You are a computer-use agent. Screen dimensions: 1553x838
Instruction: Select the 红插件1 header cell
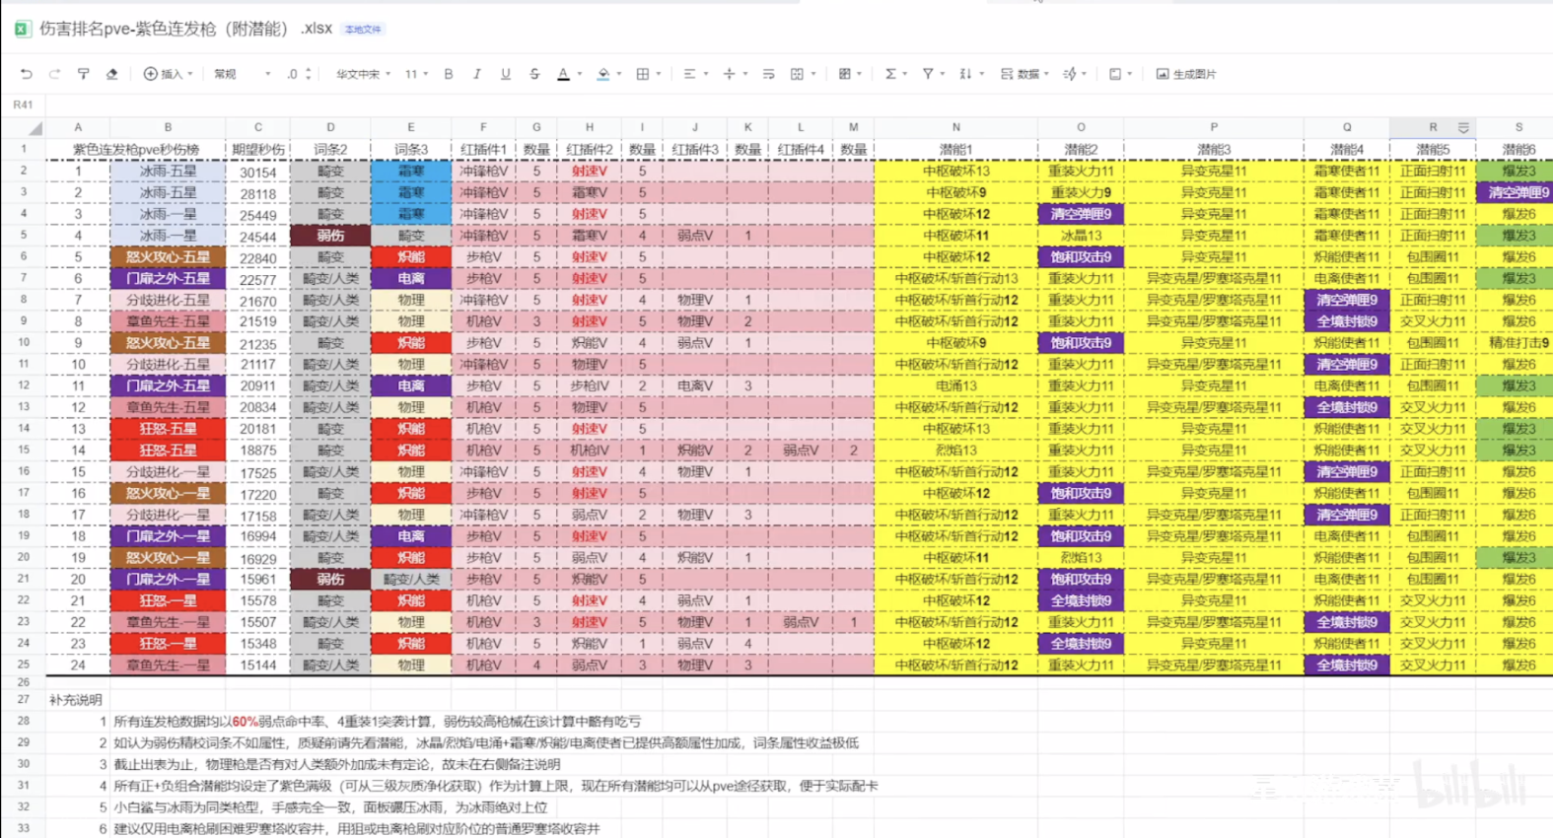coord(483,150)
